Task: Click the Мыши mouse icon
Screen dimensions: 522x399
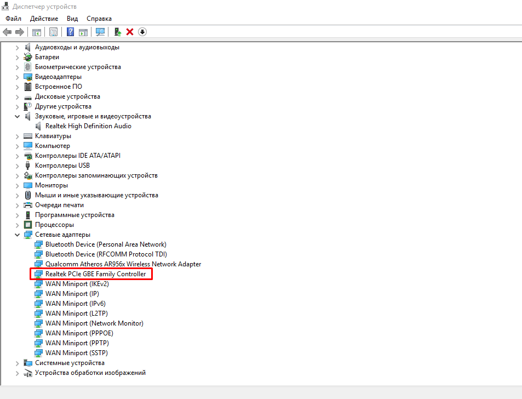Action: coord(28,195)
